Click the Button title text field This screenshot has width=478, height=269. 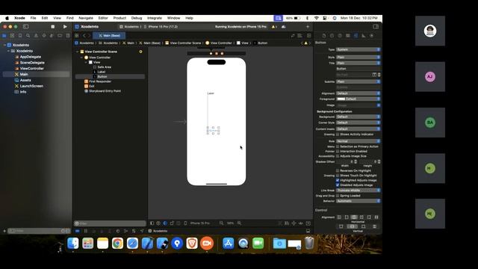(x=358, y=69)
